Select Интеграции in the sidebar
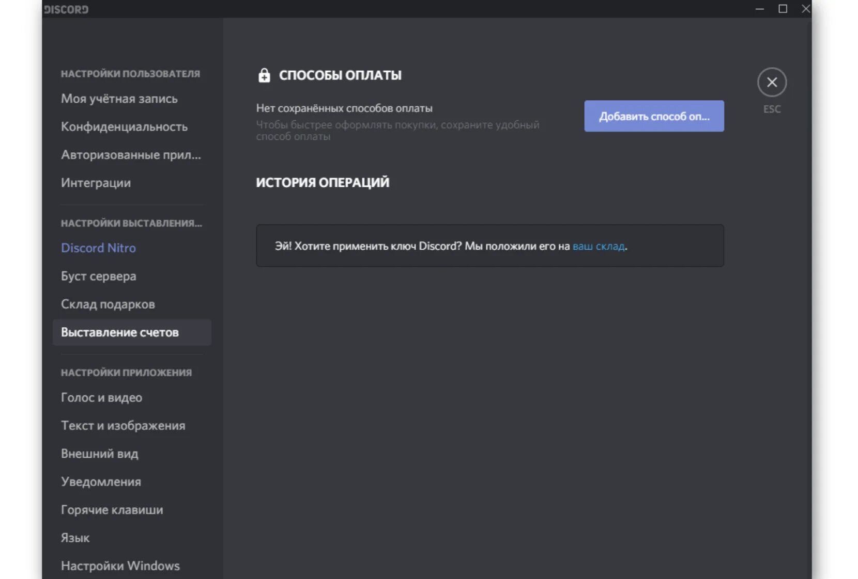This screenshot has height=579, width=858. (96, 183)
